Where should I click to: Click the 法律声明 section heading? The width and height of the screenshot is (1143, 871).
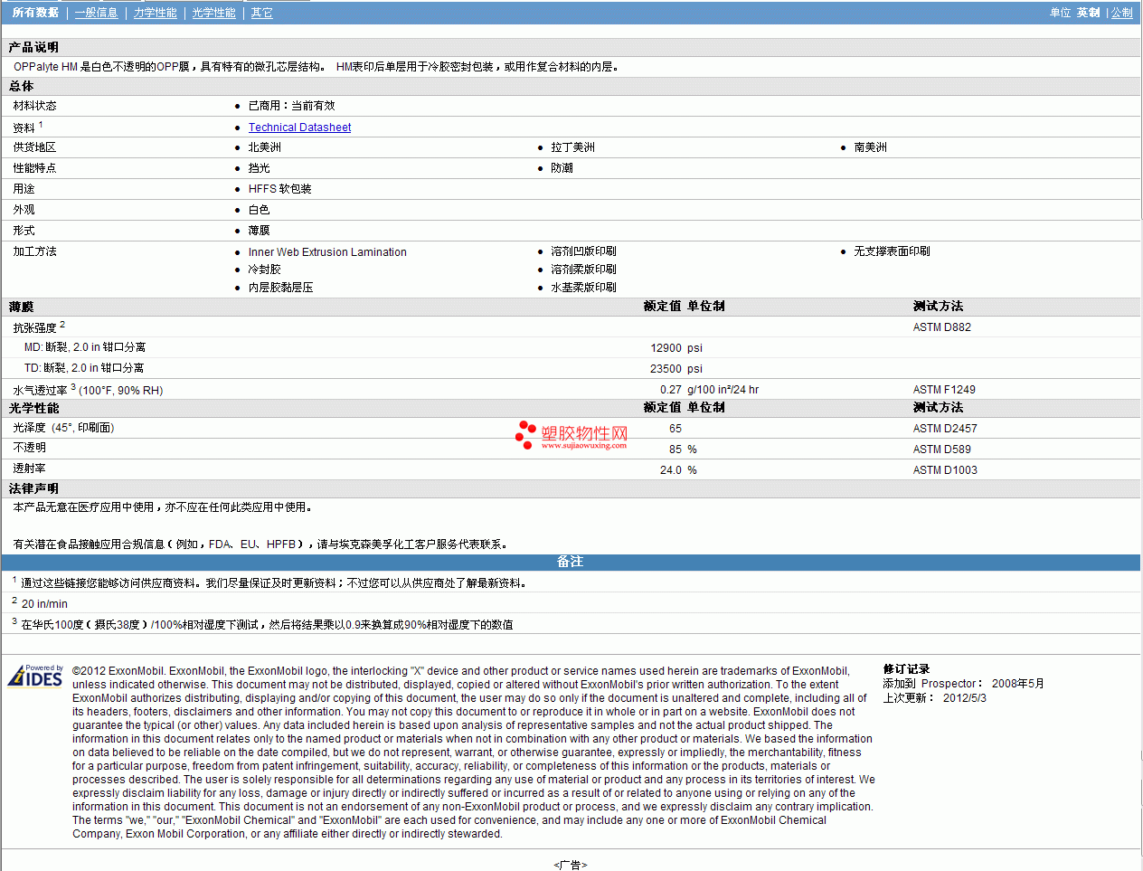(x=33, y=488)
